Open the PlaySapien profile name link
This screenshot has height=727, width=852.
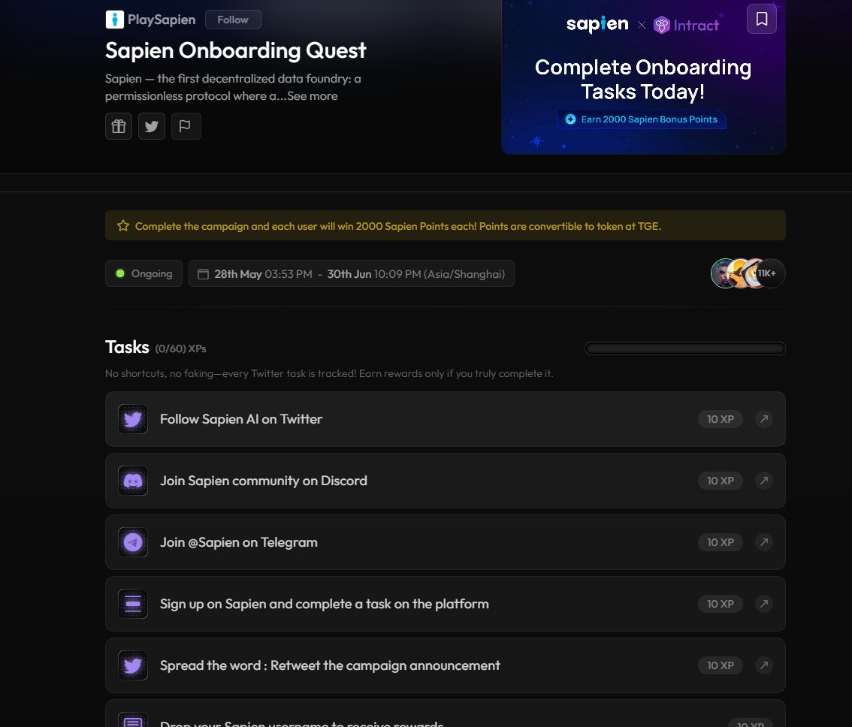click(162, 20)
